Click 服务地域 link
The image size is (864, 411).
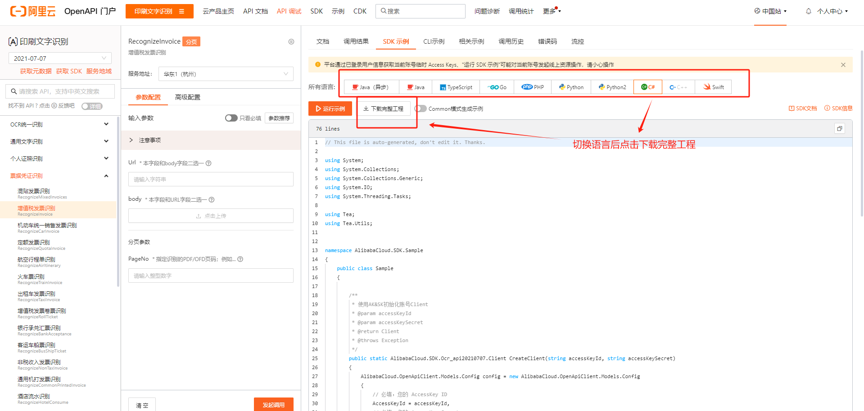[x=99, y=71]
